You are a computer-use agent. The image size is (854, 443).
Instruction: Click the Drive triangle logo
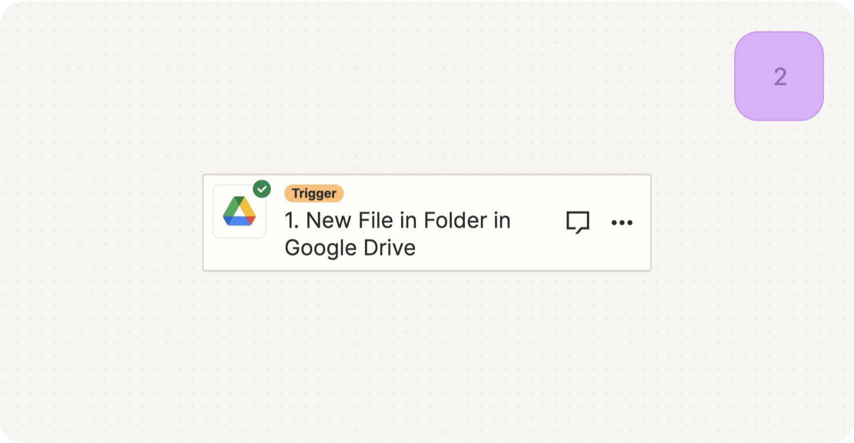[239, 211]
